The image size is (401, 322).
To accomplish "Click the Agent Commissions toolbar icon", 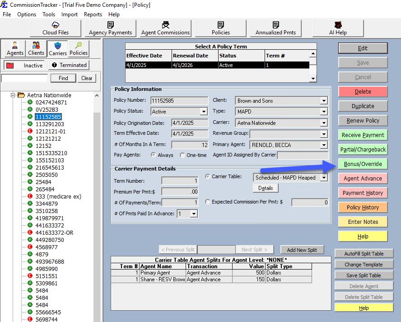I will point(166,28).
